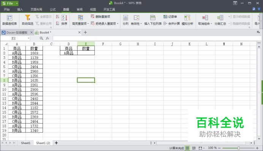Expand the 有效性 dropdown arrow

pos(141,24)
